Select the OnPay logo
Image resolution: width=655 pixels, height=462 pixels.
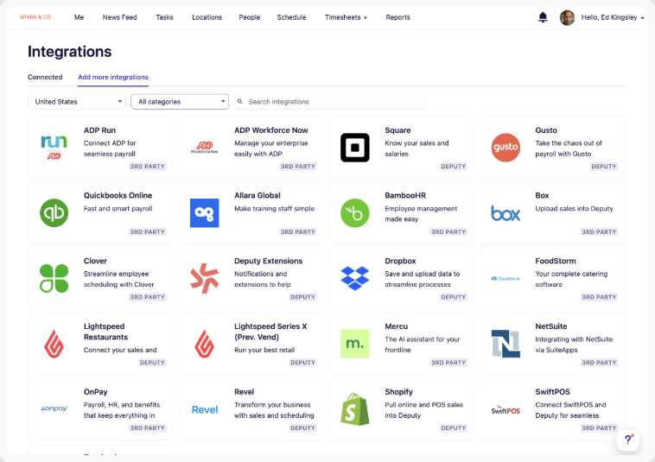point(54,408)
